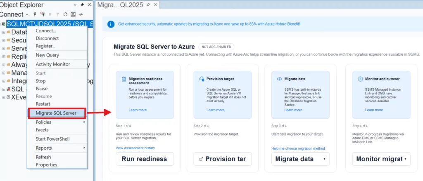Expand the Server Objects tree node

pos(4,49)
